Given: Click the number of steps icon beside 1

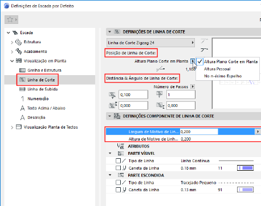Looking at the screenshot, I should point(159,94).
